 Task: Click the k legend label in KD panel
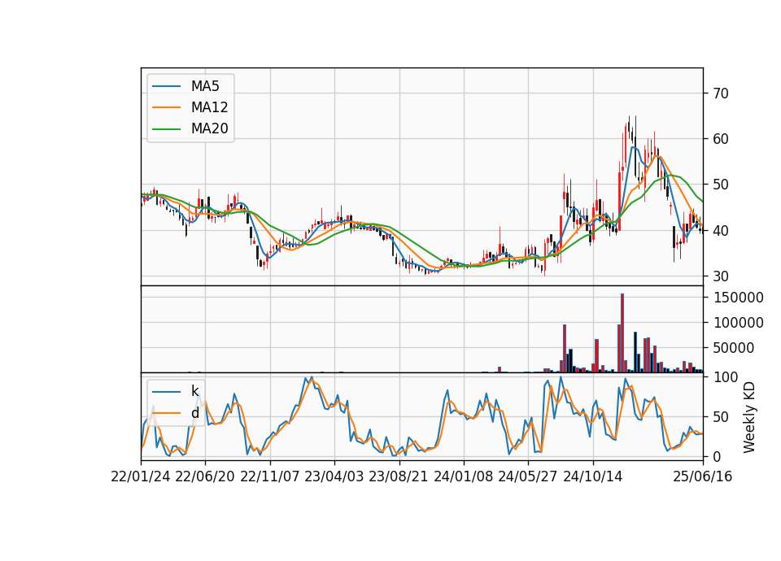click(194, 391)
